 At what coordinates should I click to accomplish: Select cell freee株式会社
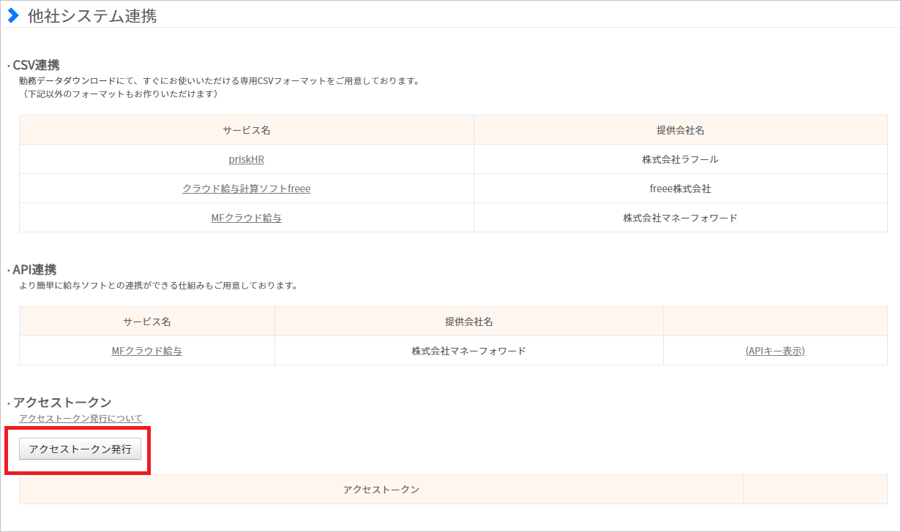[x=680, y=189]
